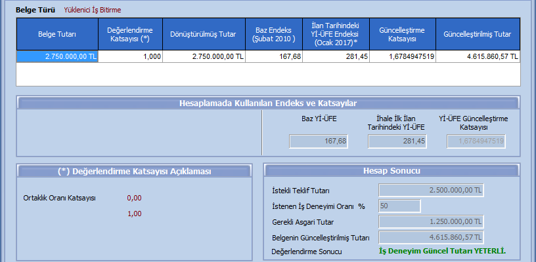This screenshot has width=536, height=262.
Task: Click the Dönüştürülmüş Tutar column header
Action: (204, 33)
